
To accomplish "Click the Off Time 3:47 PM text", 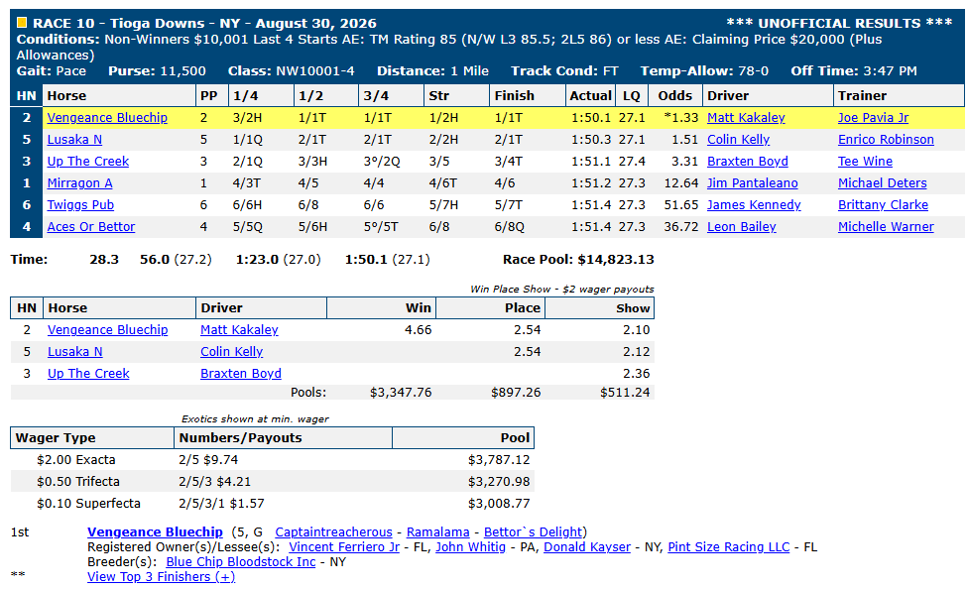I will (854, 71).
